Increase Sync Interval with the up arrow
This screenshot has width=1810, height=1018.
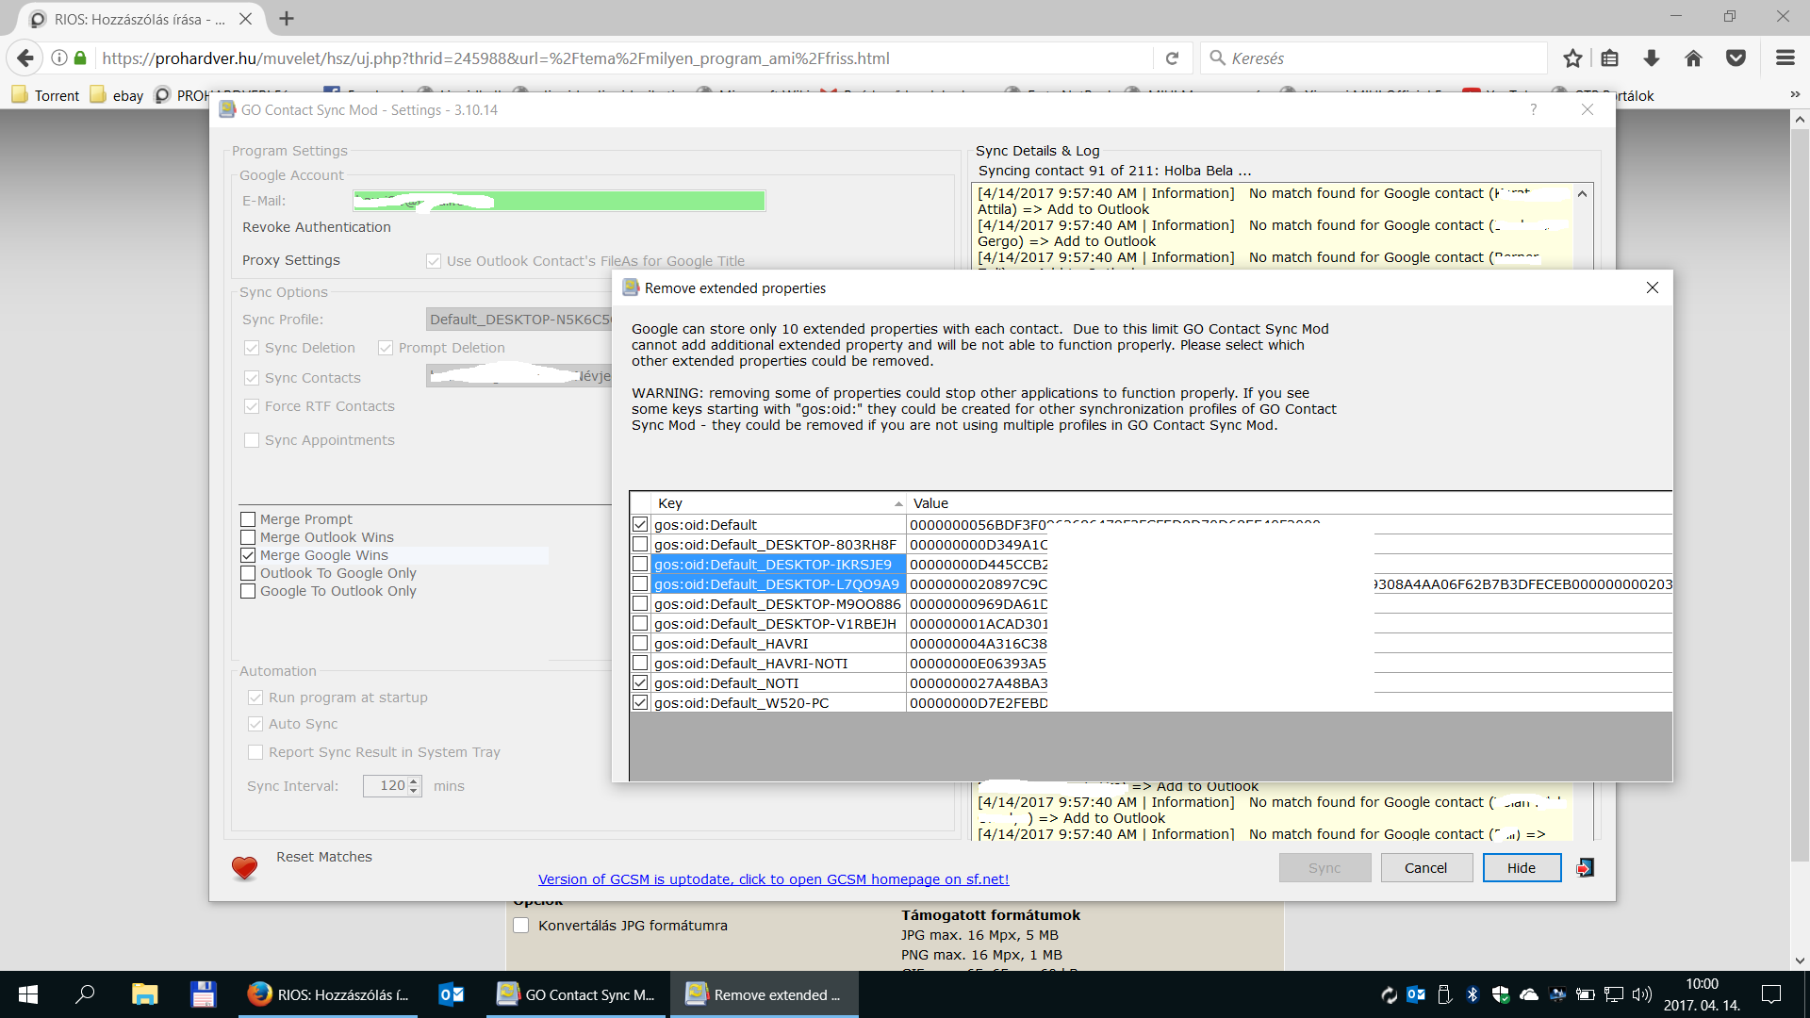[414, 780]
